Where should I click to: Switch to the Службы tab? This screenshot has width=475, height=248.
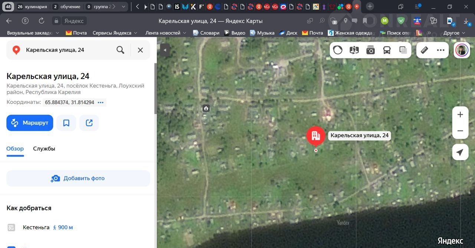pyautogui.click(x=44, y=149)
